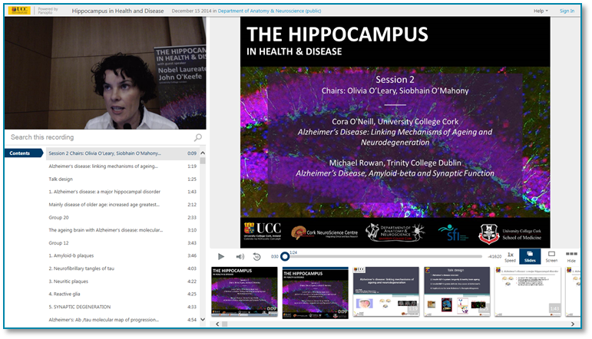Mute the audio with the volume icon
The width and height of the screenshot is (592, 339).
[x=240, y=256]
